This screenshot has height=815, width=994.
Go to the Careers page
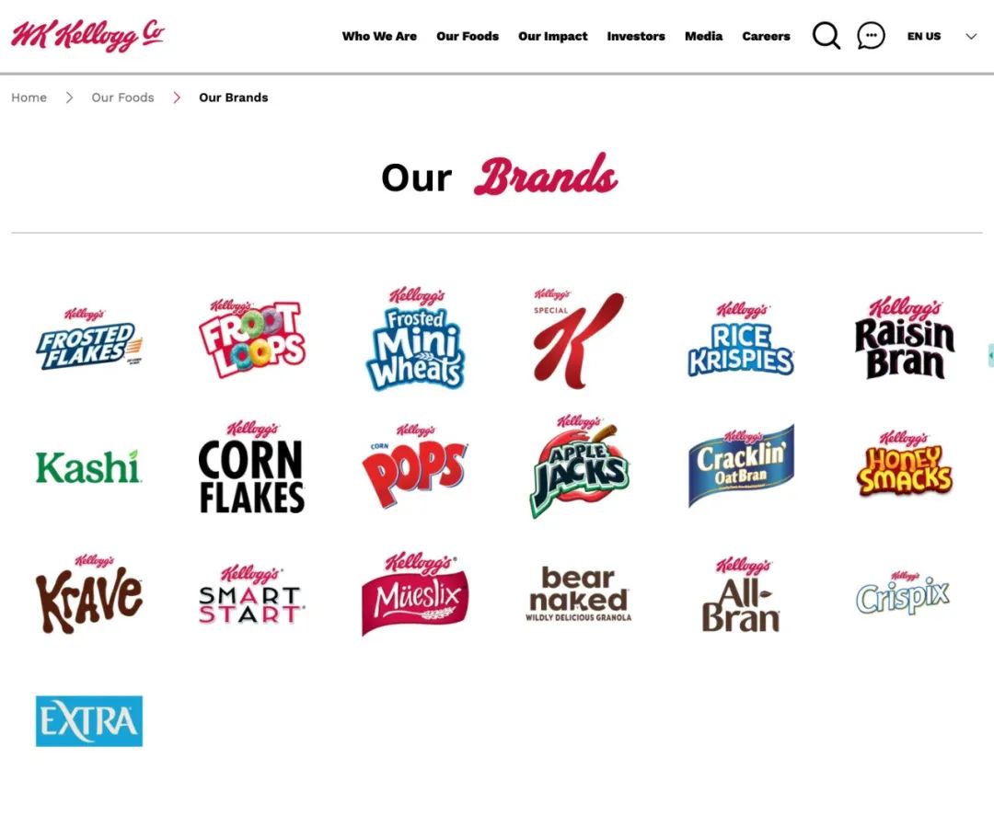[x=766, y=36]
